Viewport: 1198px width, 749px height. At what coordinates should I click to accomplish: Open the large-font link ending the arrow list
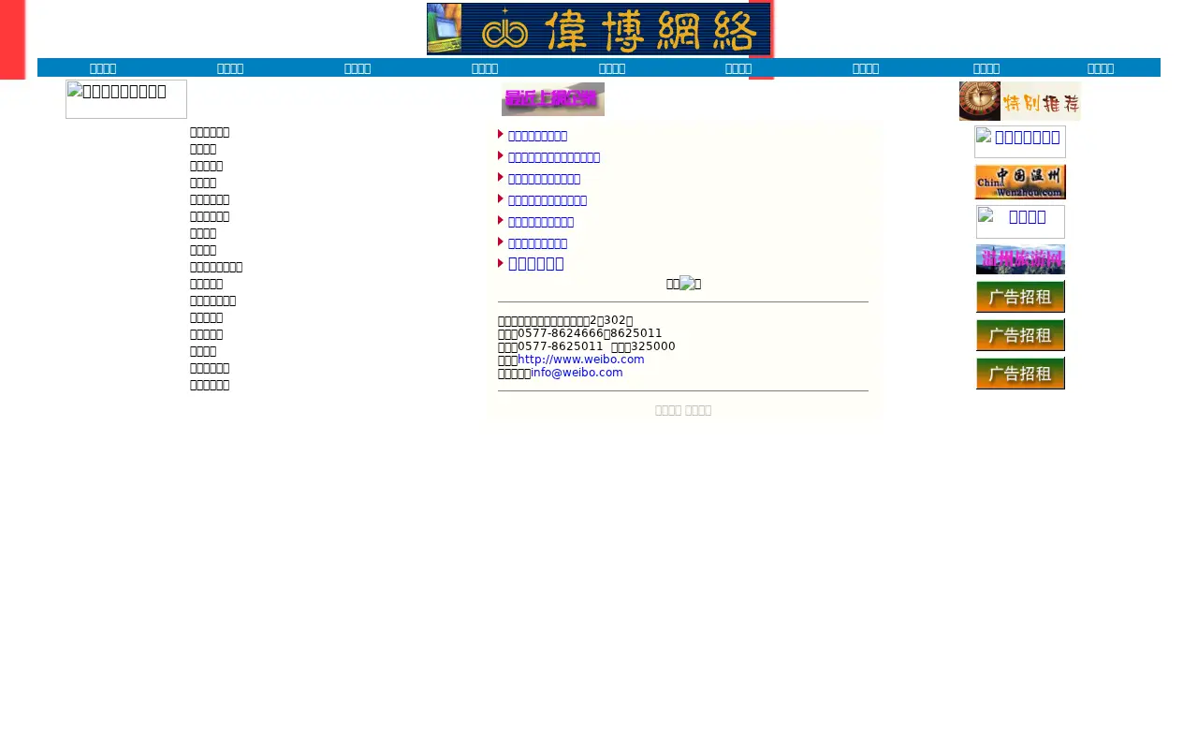(535, 263)
